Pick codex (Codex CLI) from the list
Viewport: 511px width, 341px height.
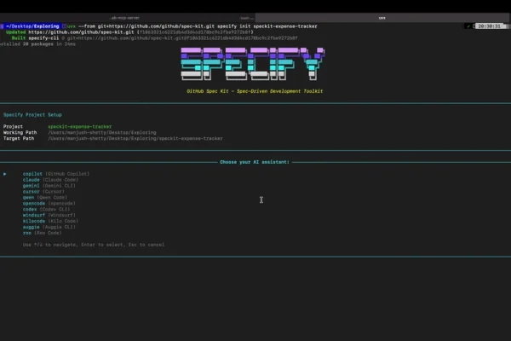49,210
